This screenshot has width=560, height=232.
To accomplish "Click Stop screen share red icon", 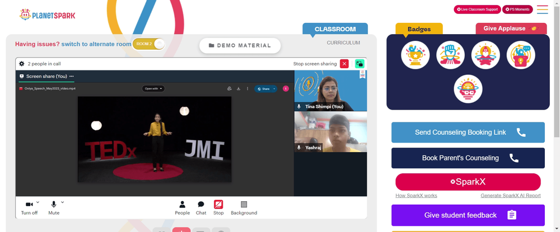I will click(x=218, y=204).
